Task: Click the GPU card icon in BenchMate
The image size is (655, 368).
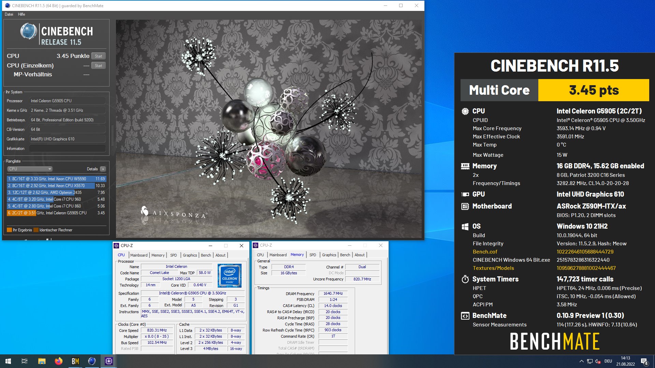Action: tap(465, 194)
